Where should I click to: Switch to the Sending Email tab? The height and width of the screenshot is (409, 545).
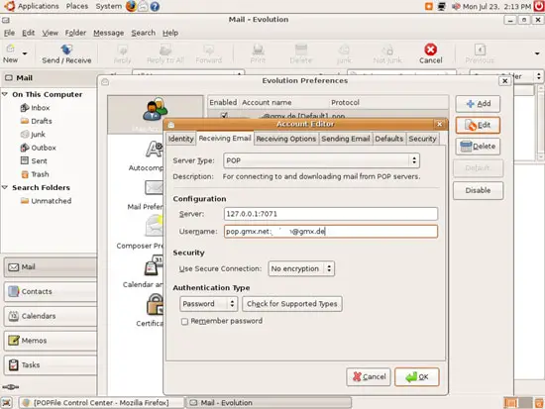(x=346, y=139)
